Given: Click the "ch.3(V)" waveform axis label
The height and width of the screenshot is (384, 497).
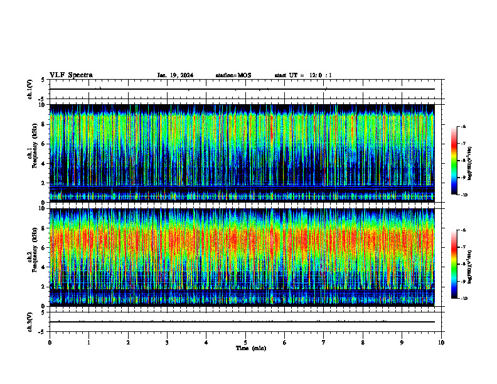Looking at the screenshot, I should click(x=29, y=322).
